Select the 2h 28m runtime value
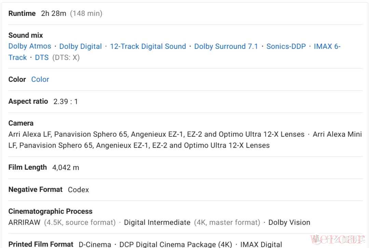The height and width of the screenshot is (248, 369). [x=54, y=14]
